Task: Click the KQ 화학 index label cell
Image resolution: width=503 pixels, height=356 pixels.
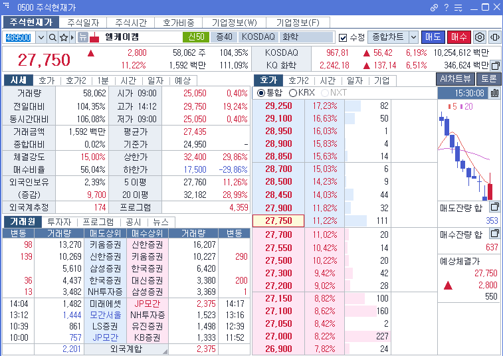Action: tap(281, 66)
